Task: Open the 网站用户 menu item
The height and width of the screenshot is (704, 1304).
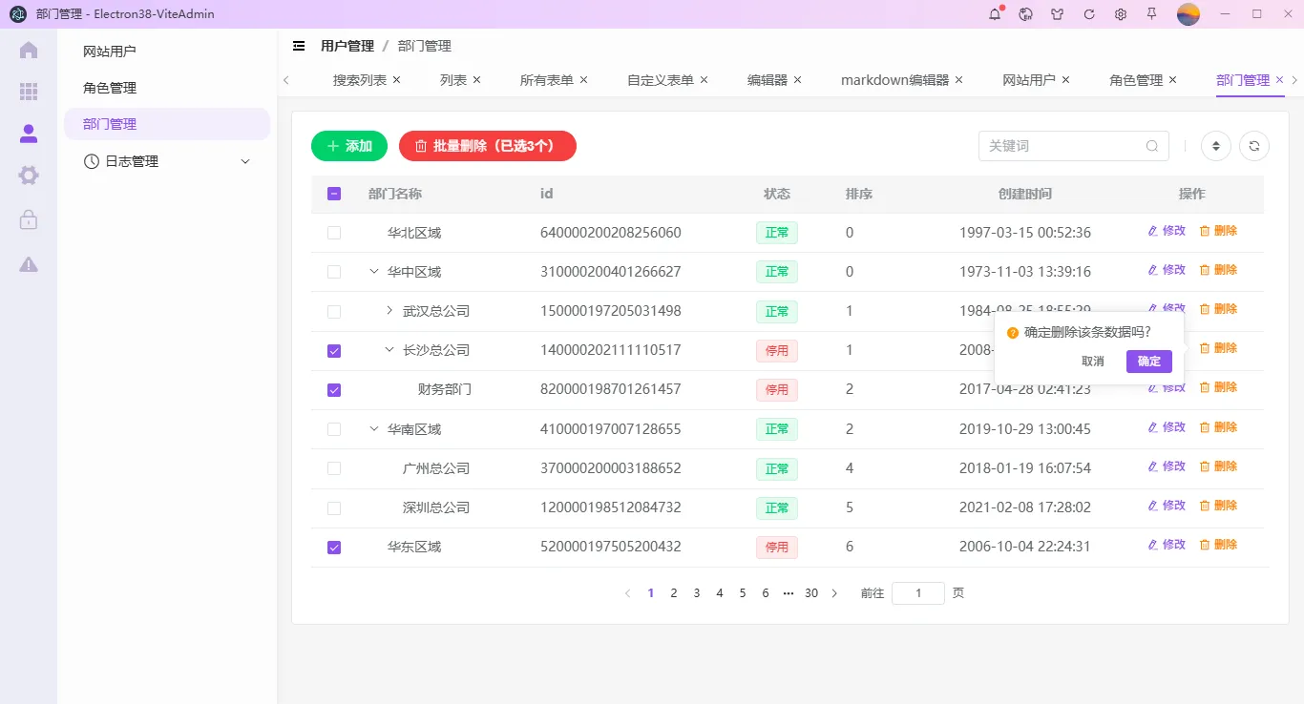Action: click(x=167, y=52)
